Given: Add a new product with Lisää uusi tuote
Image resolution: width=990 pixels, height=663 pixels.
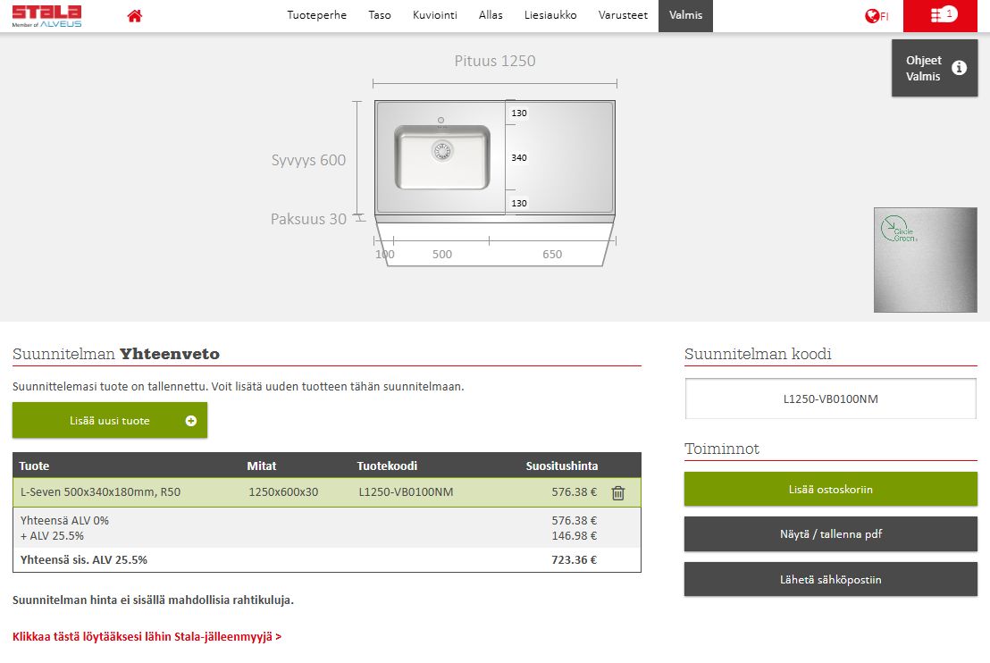Looking at the screenshot, I should point(110,420).
